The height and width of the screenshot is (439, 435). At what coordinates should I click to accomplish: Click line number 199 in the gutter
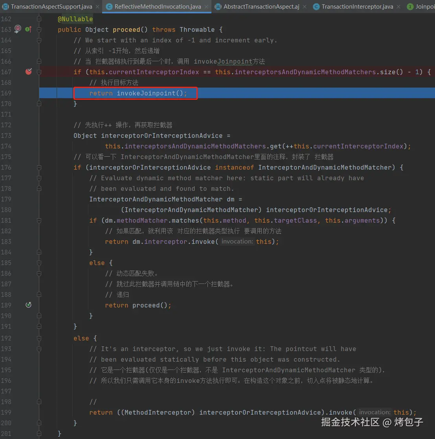pyautogui.click(x=6, y=412)
